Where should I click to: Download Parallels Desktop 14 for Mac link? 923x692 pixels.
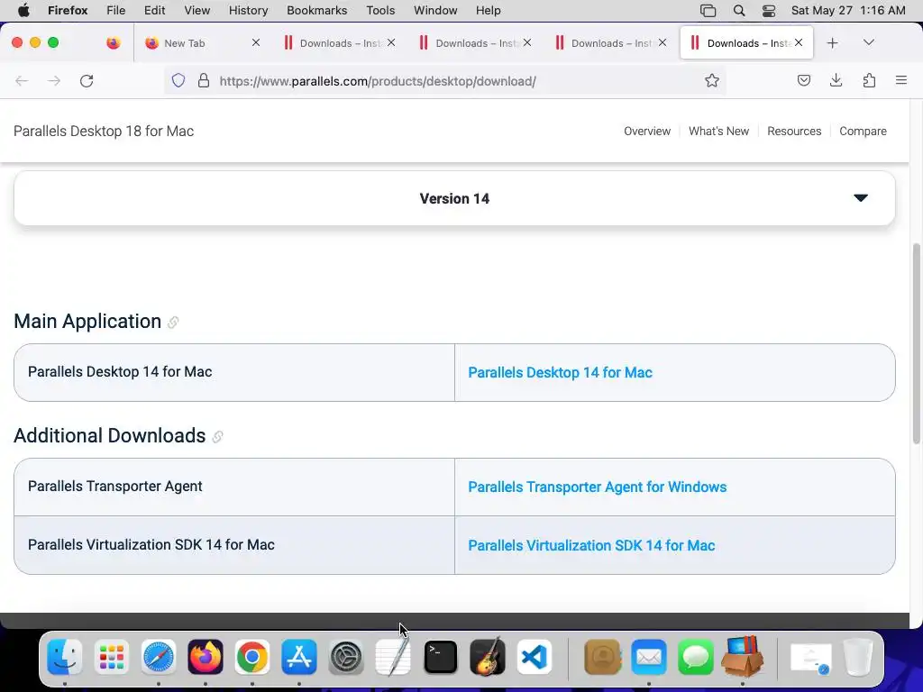560,372
